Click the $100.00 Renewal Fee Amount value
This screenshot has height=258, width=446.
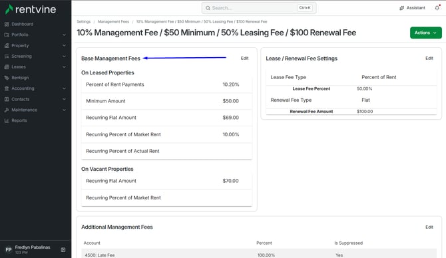(x=365, y=112)
